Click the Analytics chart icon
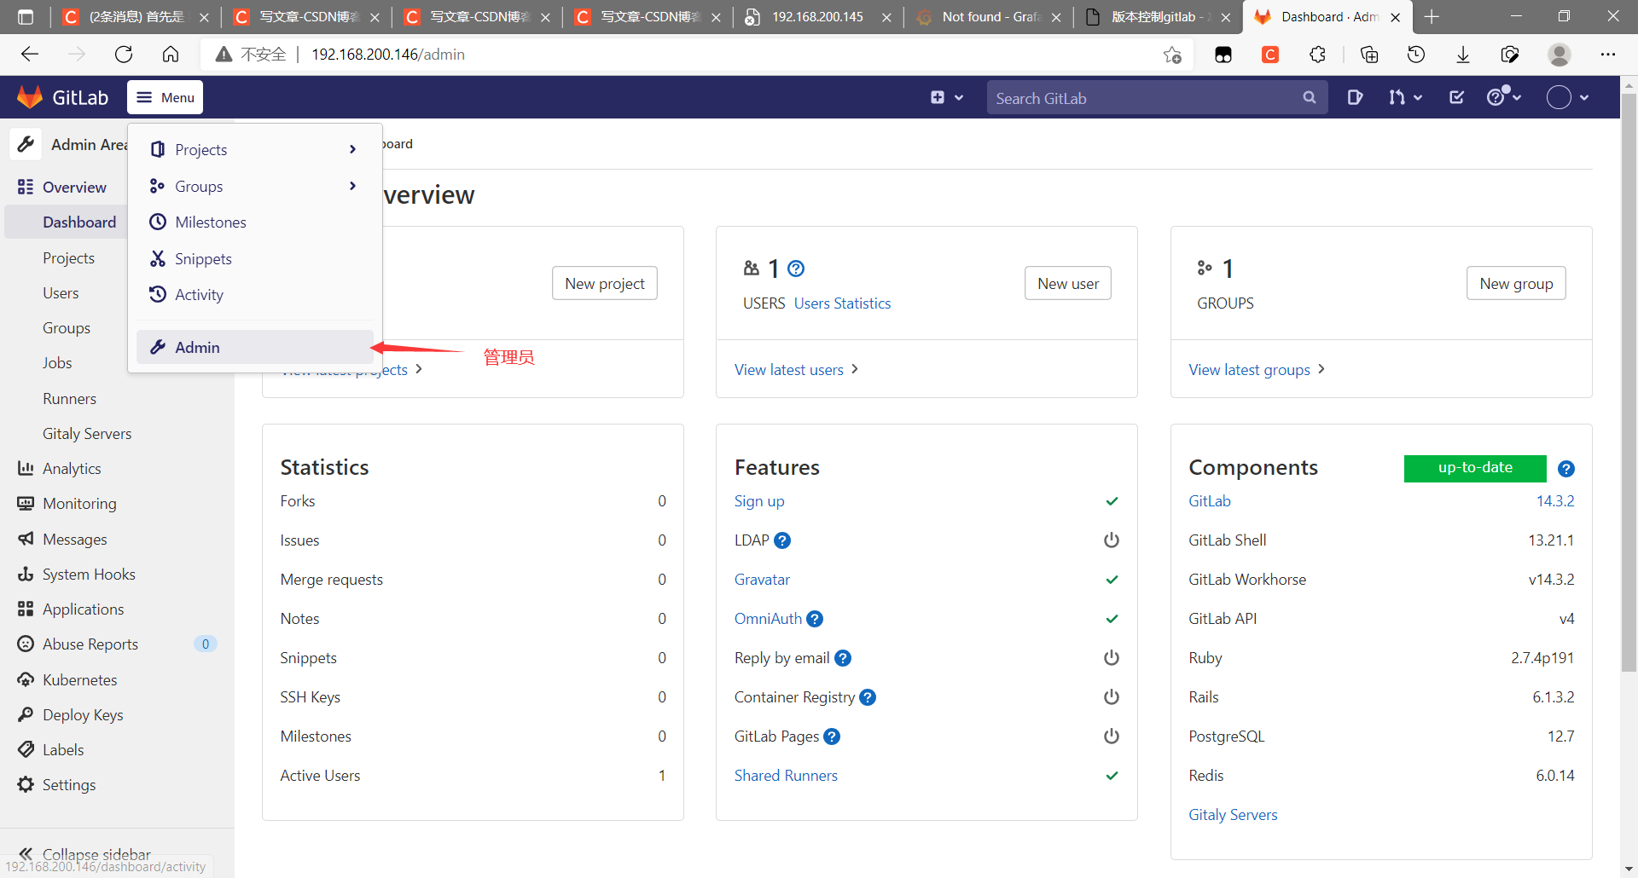Image resolution: width=1638 pixels, height=878 pixels. point(26,468)
